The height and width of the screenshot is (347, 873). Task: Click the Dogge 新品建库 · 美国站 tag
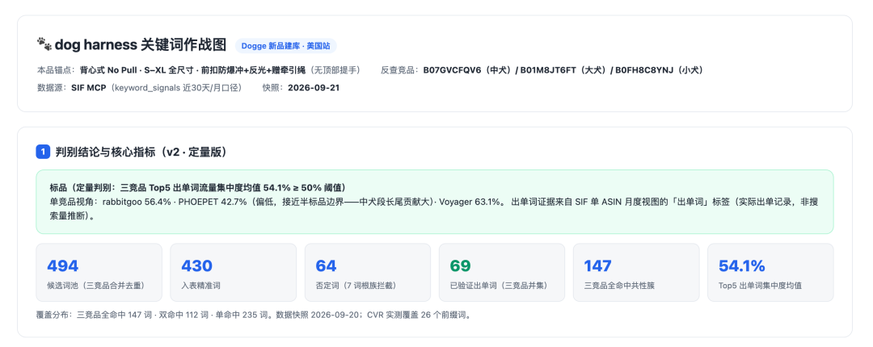pyautogui.click(x=285, y=46)
